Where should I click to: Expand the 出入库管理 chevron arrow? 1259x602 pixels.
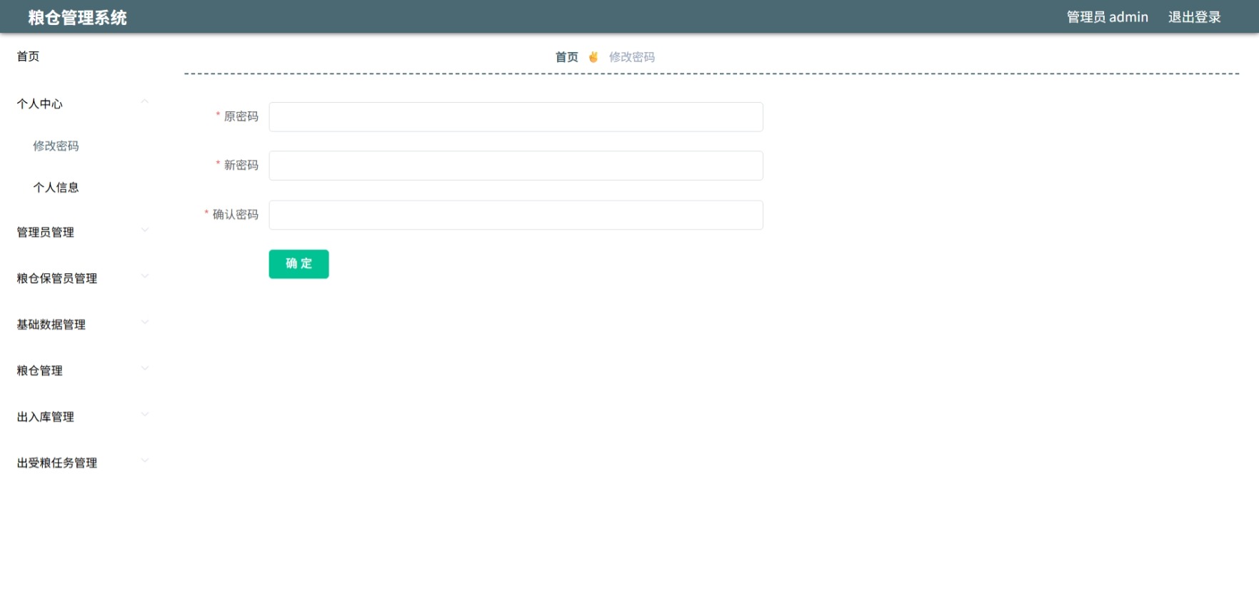(145, 414)
